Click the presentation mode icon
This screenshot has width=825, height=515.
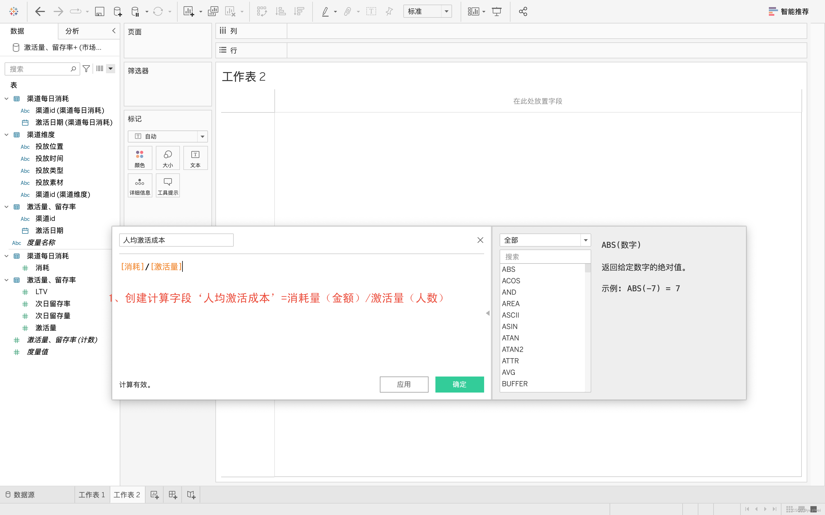coord(496,11)
